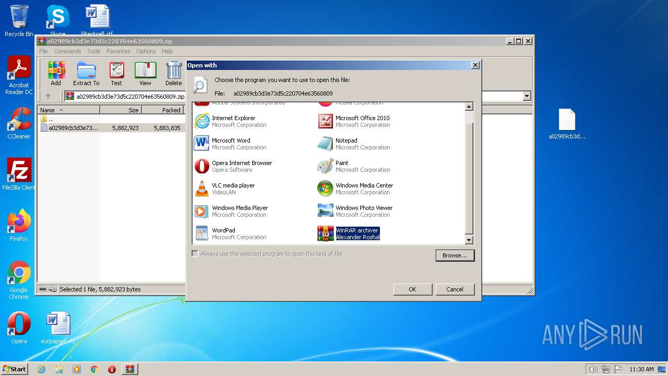Image resolution: width=668 pixels, height=376 pixels.
Task: Select eurpapers.rtf desktop file
Action: [x=57, y=328]
